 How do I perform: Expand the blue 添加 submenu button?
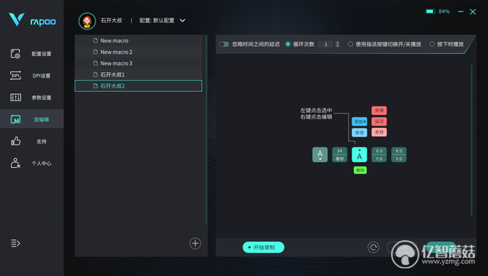(x=359, y=122)
